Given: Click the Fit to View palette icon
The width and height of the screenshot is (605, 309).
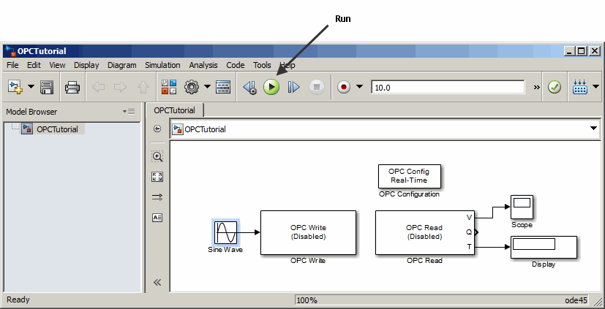Looking at the screenshot, I should (157, 177).
